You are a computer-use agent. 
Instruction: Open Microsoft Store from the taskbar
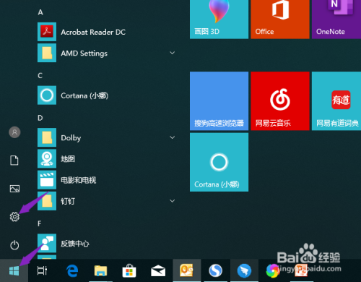[129, 270]
